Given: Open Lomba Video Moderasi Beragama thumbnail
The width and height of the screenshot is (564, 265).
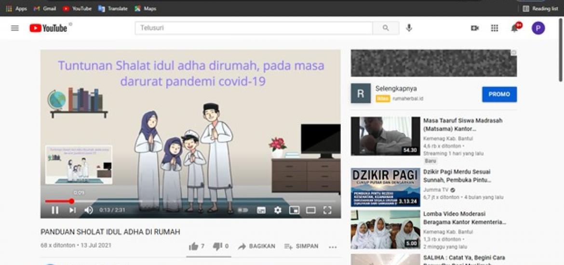Looking at the screenshot, I should click(x=386, y=230).
